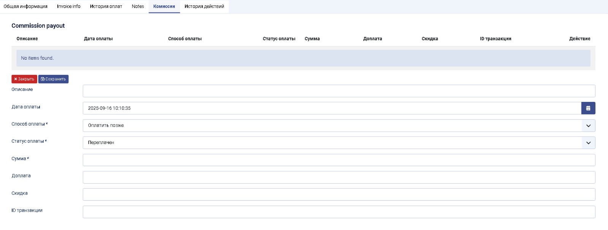Open the История действий tab
This screenshot has height=230, width=608.
(x=204, y=6)
